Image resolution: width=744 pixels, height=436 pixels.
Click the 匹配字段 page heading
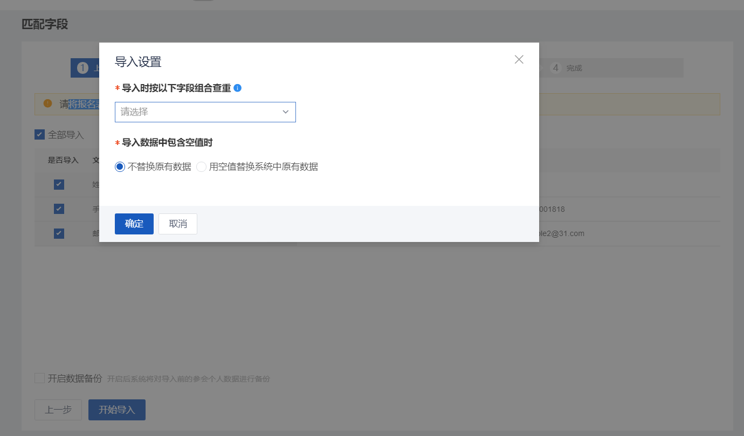[x=45, y=24]
